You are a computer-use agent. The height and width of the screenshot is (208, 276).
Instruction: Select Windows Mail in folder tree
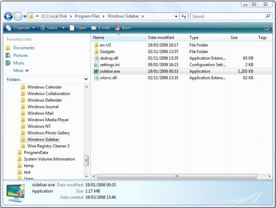point(40,113)
